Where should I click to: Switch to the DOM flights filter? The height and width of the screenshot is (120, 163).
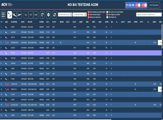pos(36,15)
